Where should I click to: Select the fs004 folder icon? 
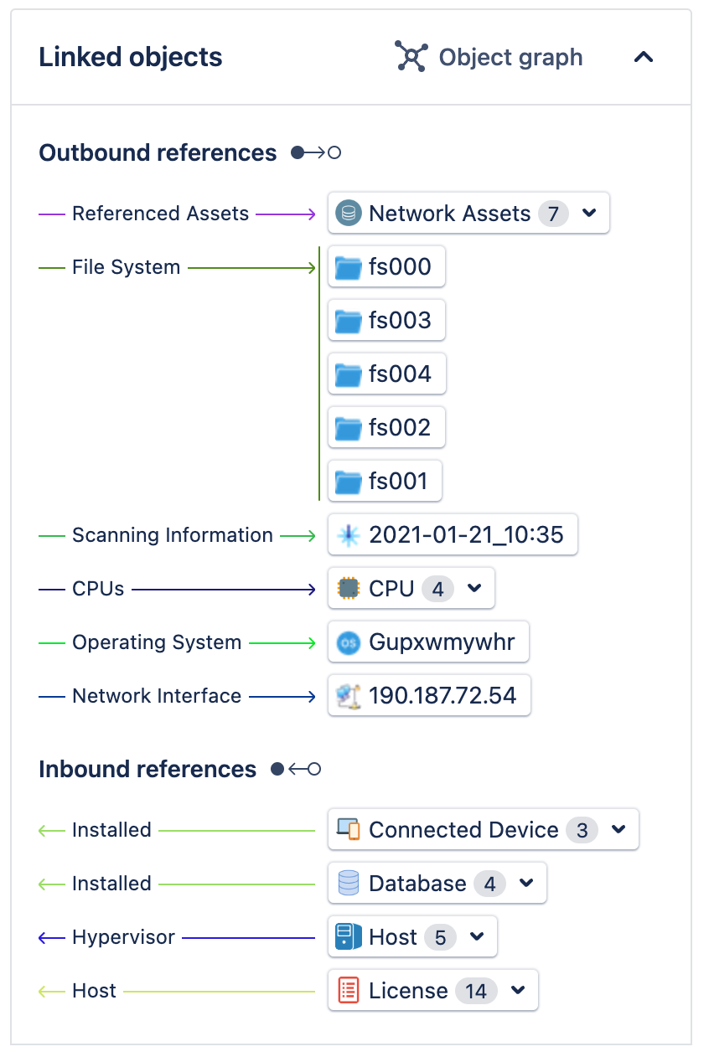[348, 374]
